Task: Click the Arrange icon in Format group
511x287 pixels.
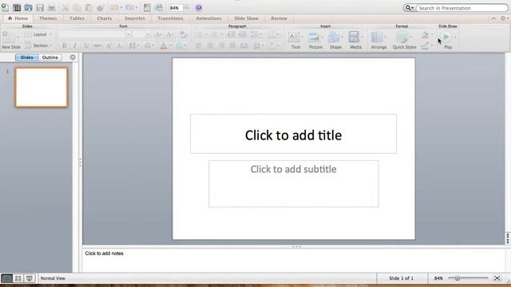Action: coord(377,37)
